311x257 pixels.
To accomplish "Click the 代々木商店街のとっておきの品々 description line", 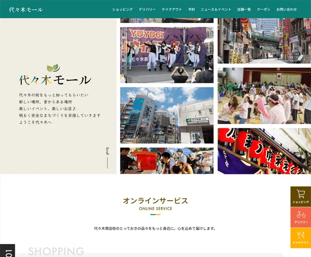I will point(155,229).
